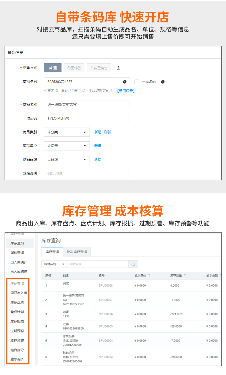Click help icon beside sales method buttons

[x=118, y=68]
